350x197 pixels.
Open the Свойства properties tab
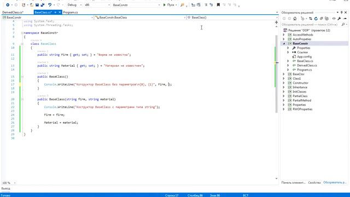pyautogui.click(x=314, y=182)
